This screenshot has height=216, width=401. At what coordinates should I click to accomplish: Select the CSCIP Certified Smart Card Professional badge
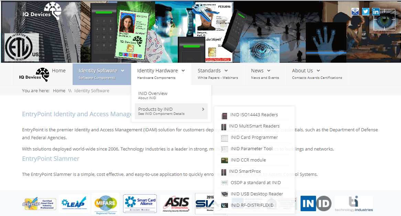pos(39,203)
